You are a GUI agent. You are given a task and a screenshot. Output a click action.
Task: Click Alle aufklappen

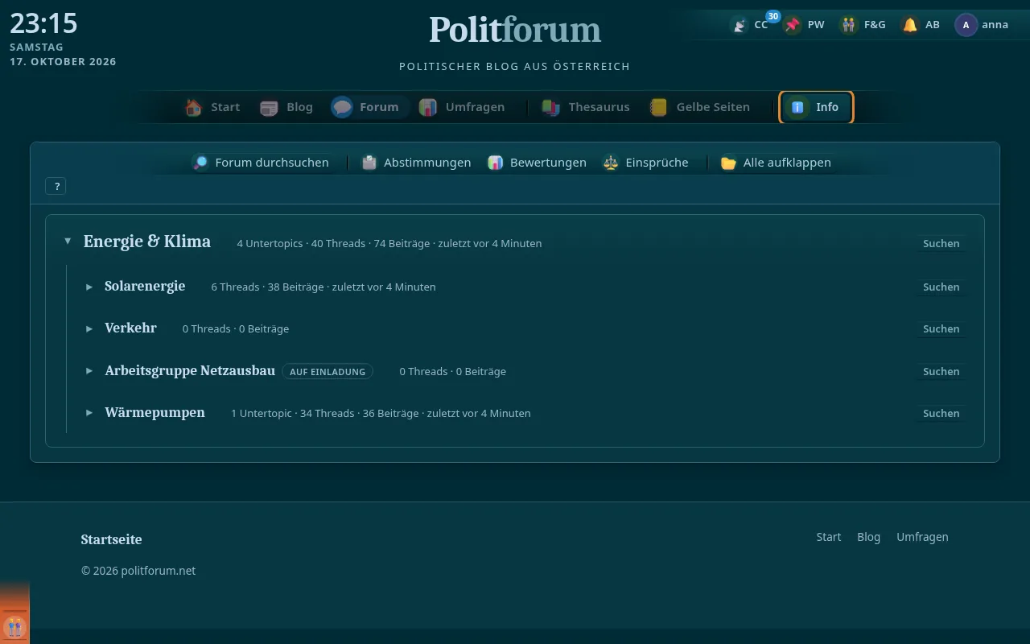pyautogui.click(x=777, y=163)
